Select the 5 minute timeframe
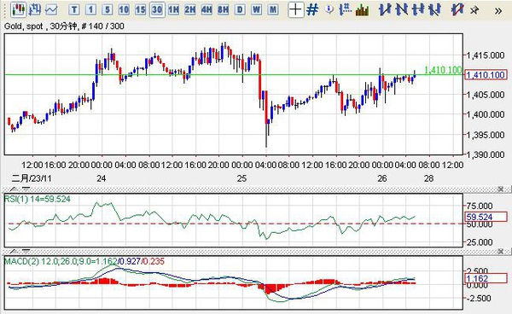The image size is (512, 314). [108, 9]
